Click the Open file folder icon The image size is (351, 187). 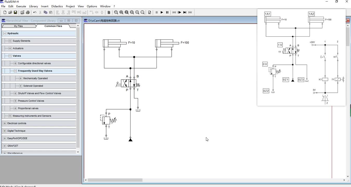pyautogui.click(x=10, y=12)
